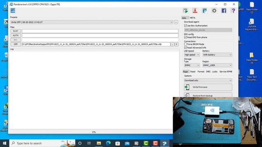Select the IMEI tab
Image resolution: width=262 pixels, height=147 pixels.
click(x=208, y=72)
